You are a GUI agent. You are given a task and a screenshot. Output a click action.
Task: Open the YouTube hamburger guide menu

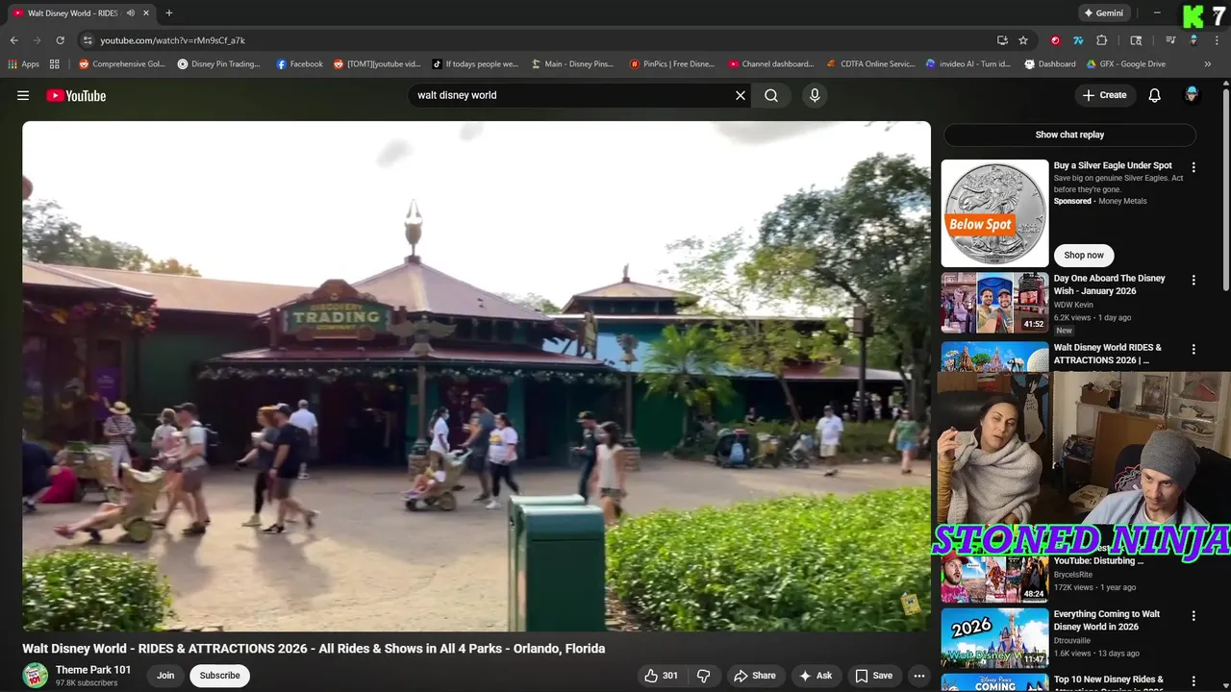coord(23,95)
